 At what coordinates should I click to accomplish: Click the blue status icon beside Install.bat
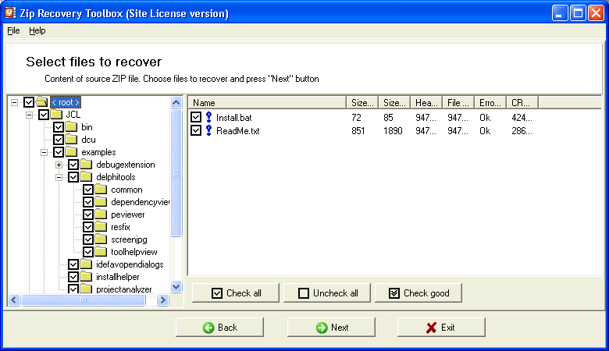(x=208, y=117)
